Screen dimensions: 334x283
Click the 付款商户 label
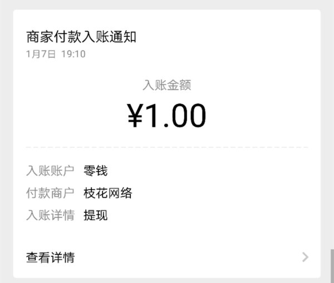[x=50, y=193]
